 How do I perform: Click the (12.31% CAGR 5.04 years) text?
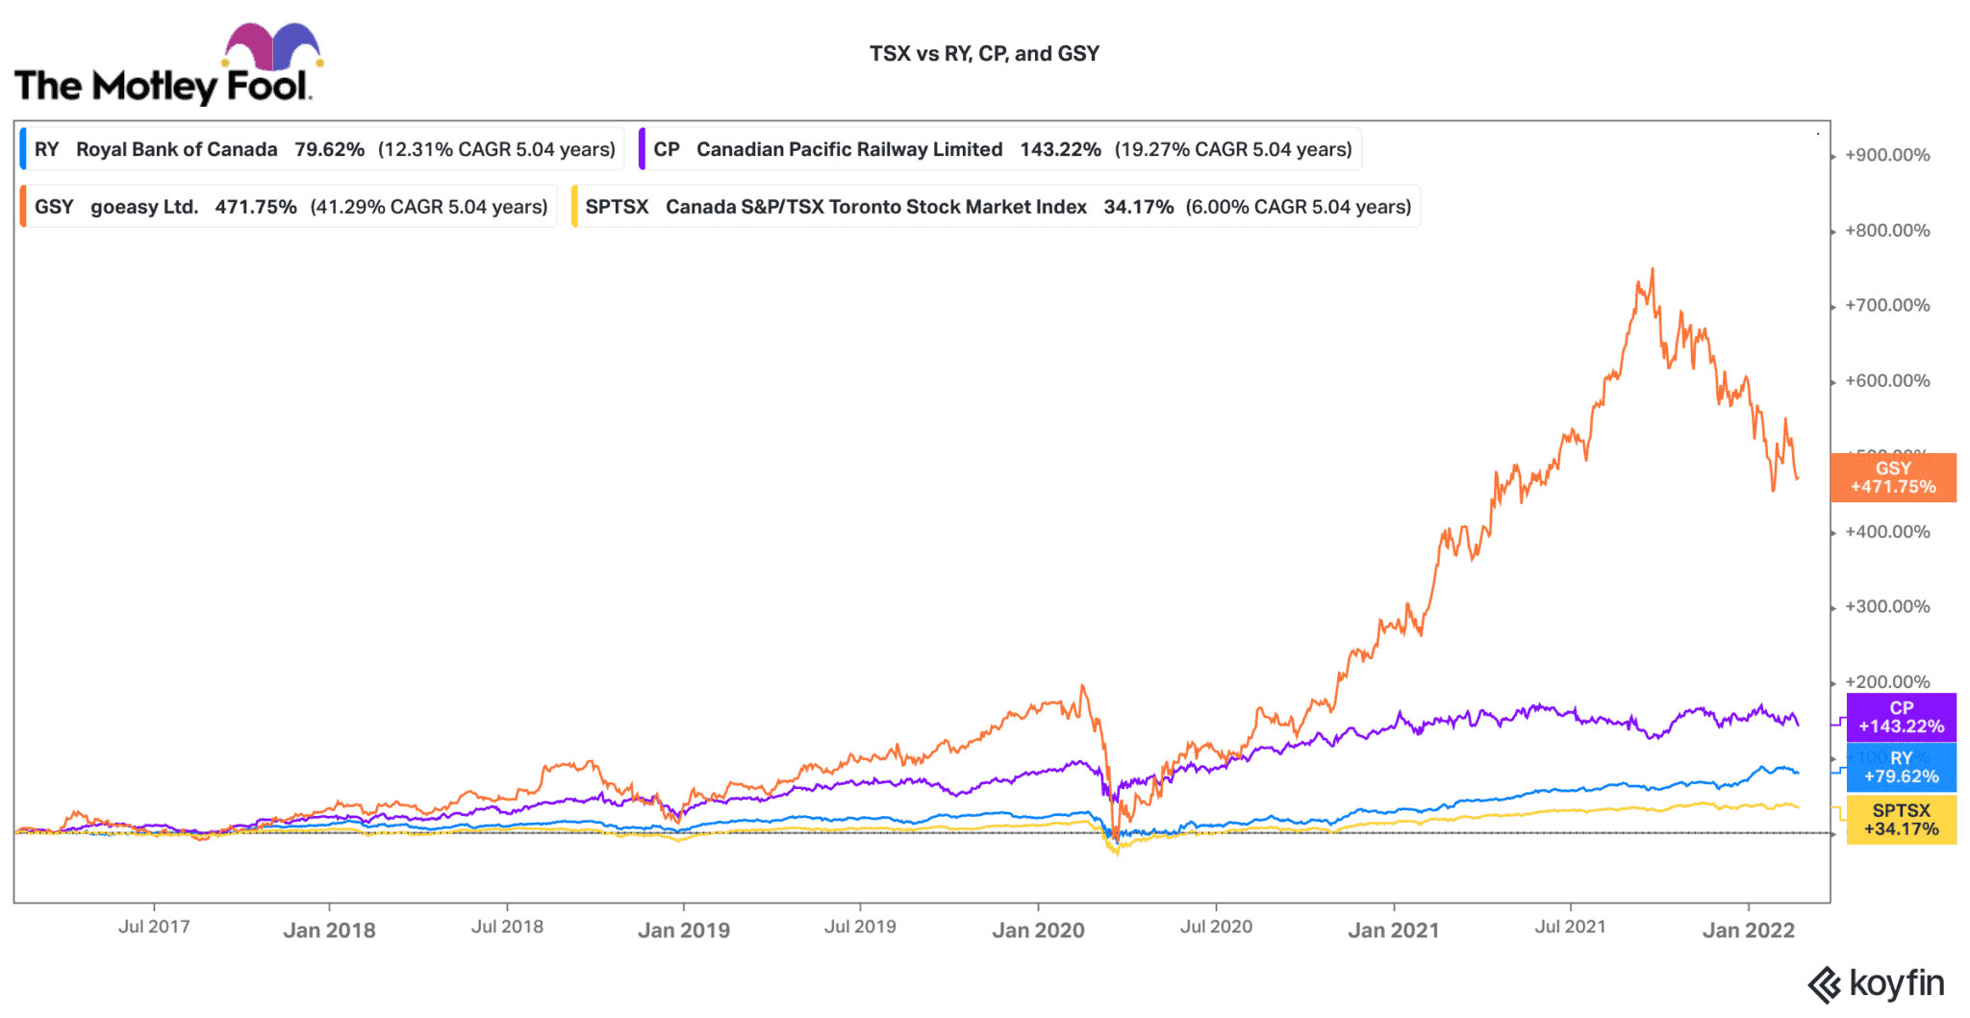[496, 149]
